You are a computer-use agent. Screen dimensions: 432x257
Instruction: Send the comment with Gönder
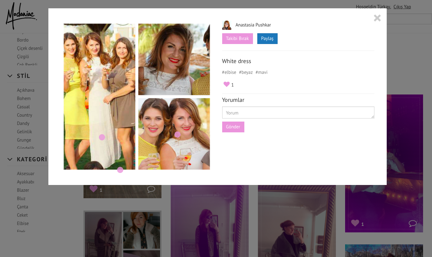tap(233, 127)
